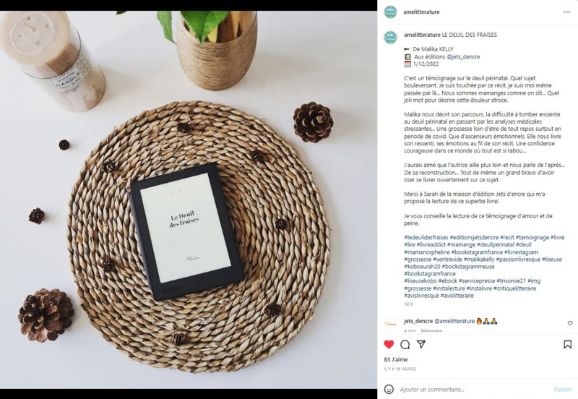View the 83 J'aime likes list
The image size is (578, 399).
pyautogui.click(x=395, y=359)
